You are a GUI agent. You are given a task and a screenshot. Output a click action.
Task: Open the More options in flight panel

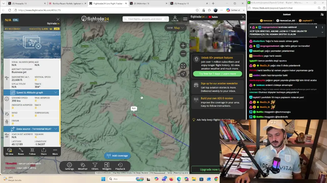pyautogui.click(x=55, y=151)
